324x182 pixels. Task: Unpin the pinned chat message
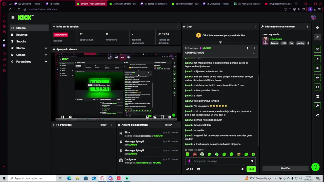pyautogui.click(x=248, y=48)
